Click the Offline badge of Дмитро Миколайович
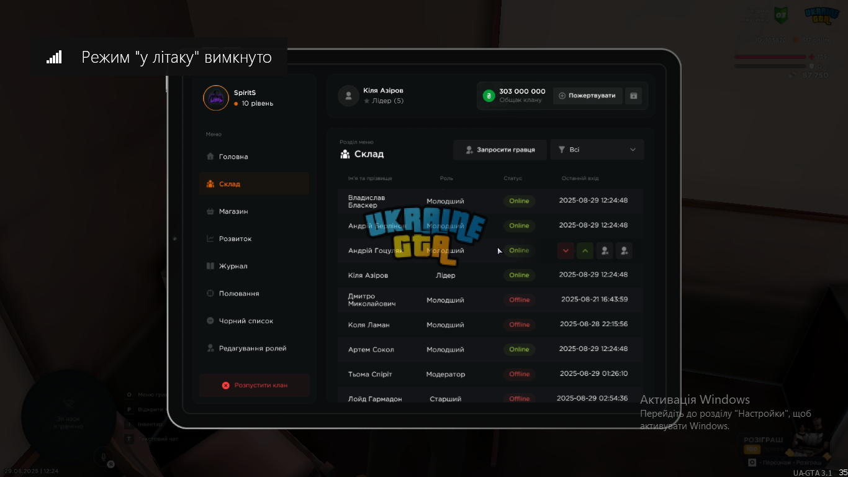This screenshot has width=848, height=477. tap(519, 299)
